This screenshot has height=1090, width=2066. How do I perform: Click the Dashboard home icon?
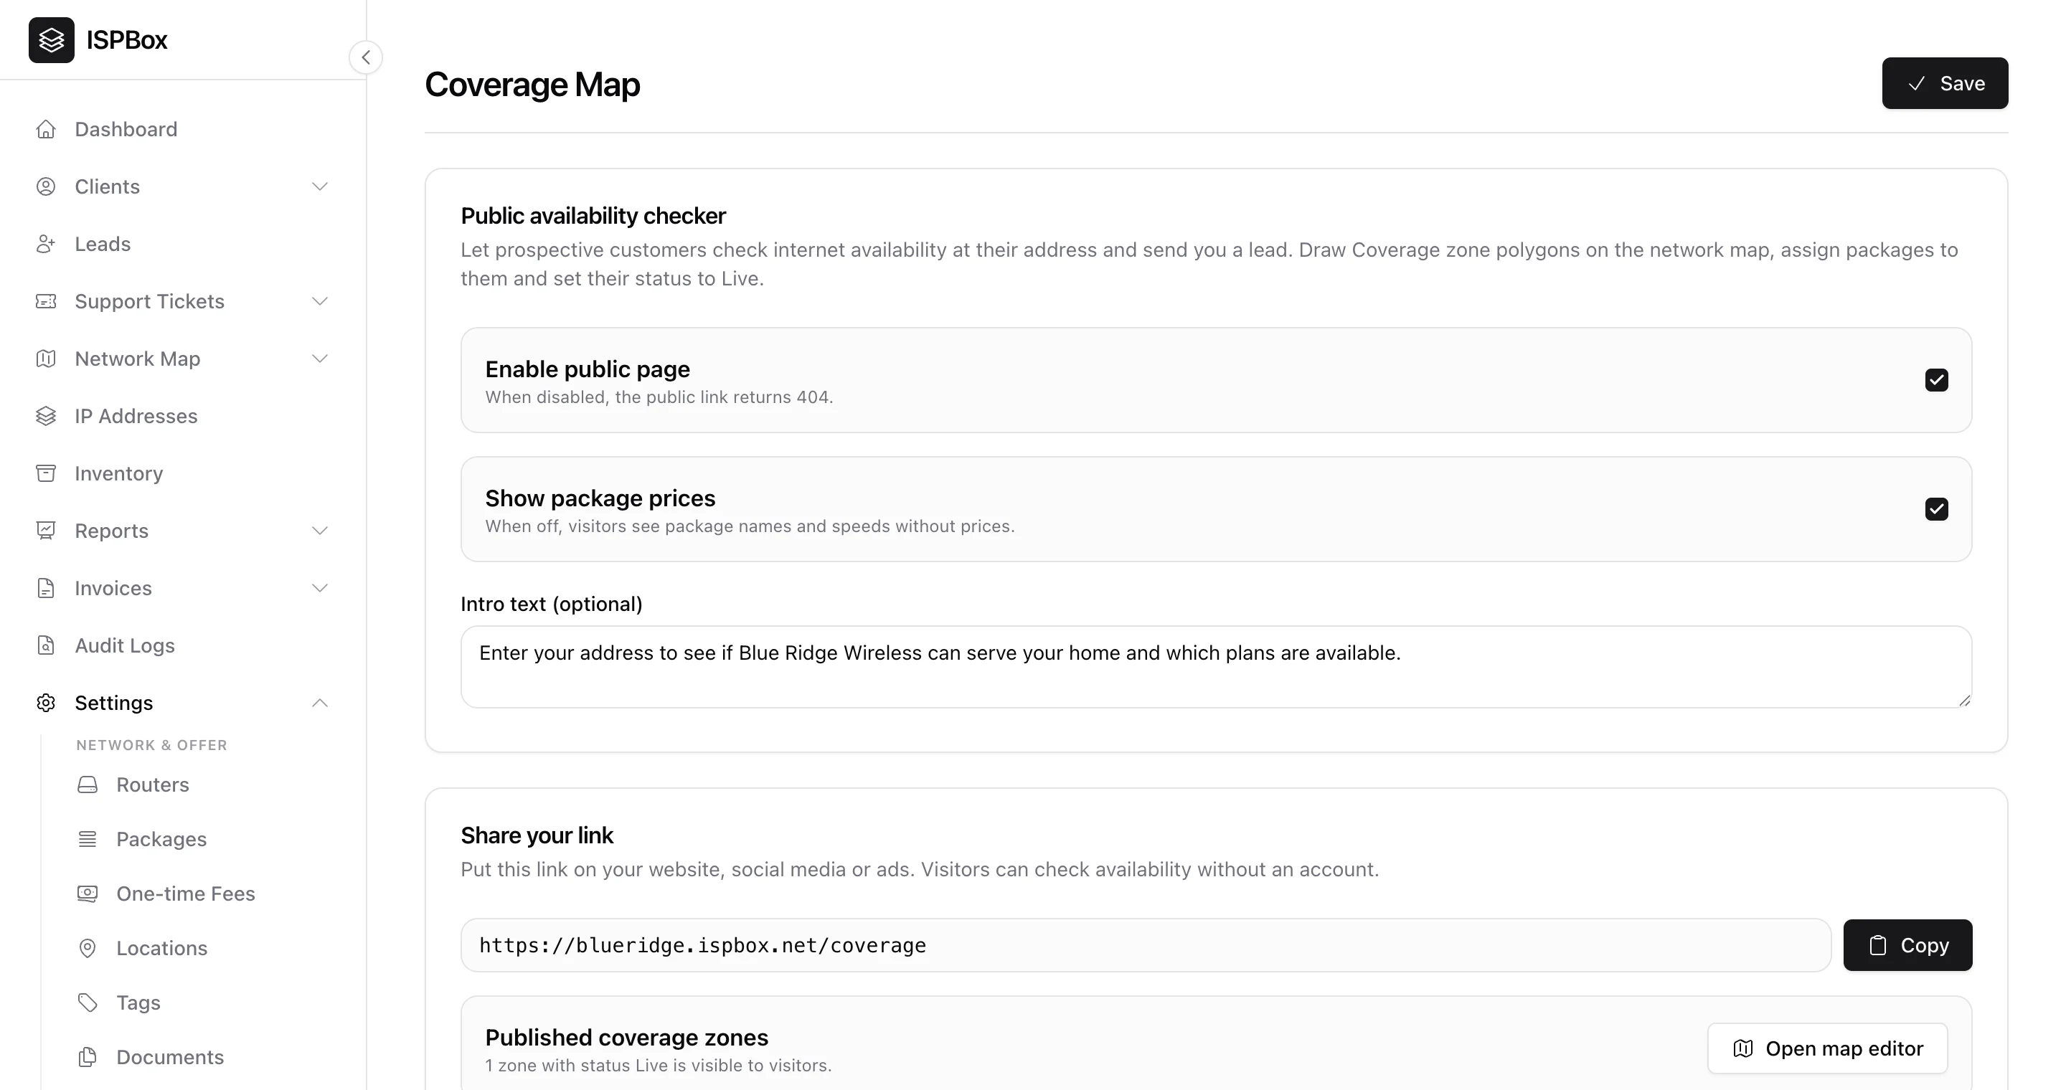tap(46, 129)
